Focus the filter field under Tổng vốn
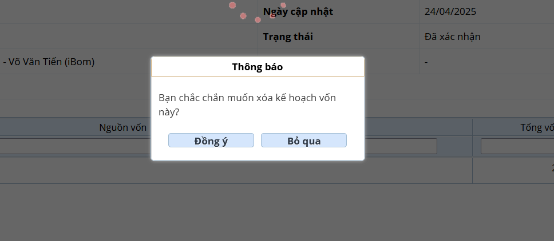Image resolution: width=554 pixels, height=241 pixels. coord(517,146)
